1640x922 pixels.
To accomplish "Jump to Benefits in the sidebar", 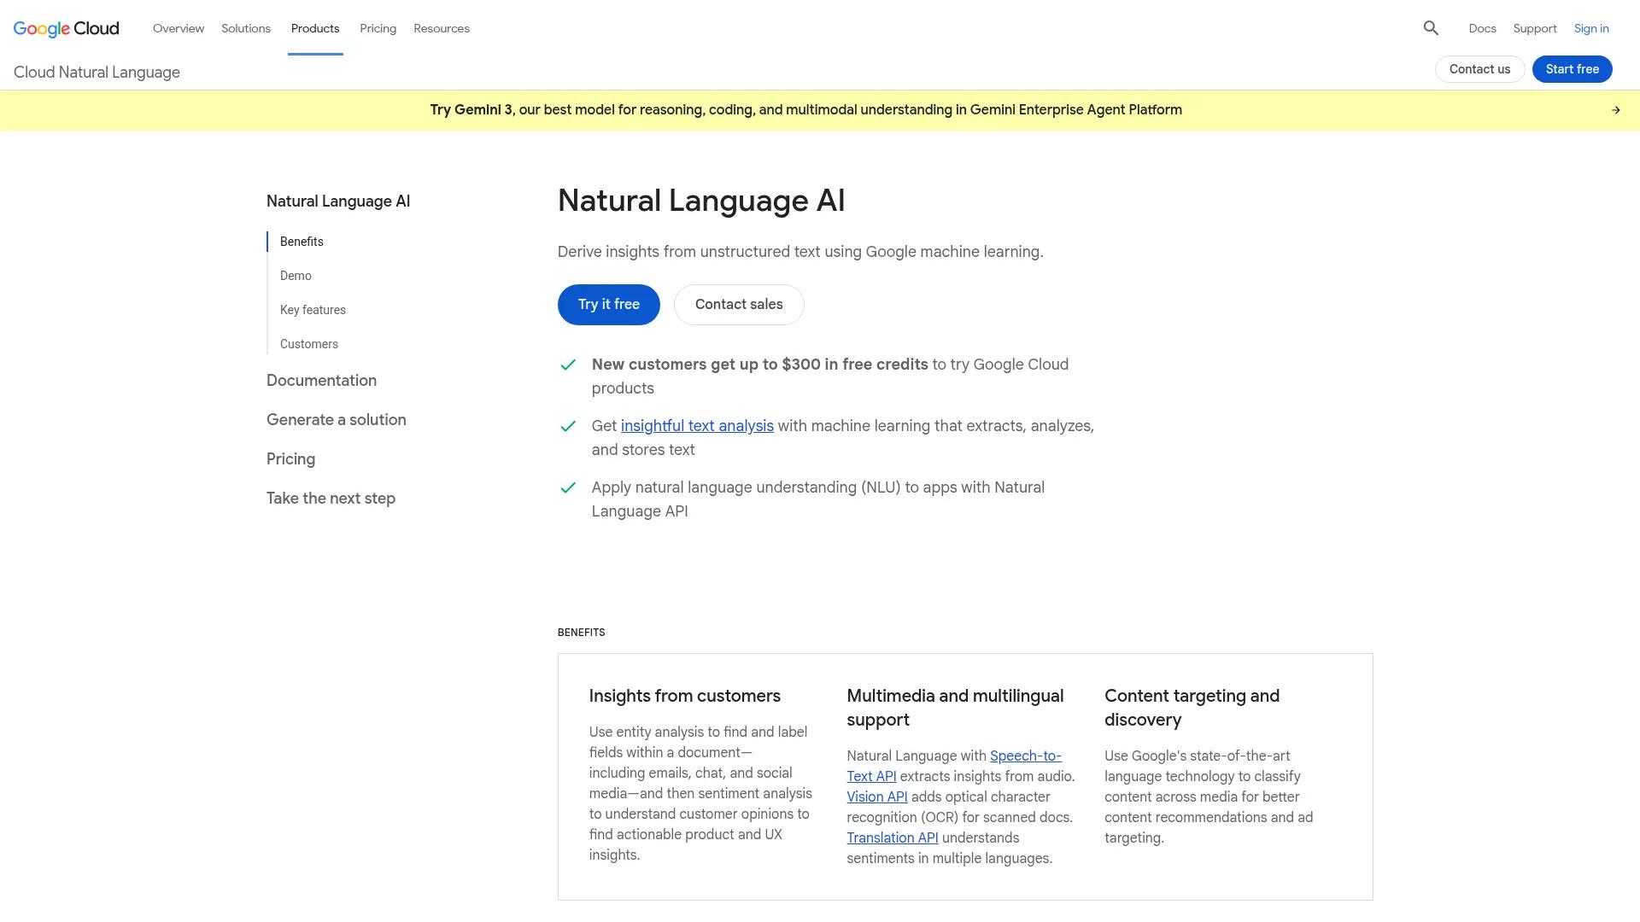I will coord(302,242).
